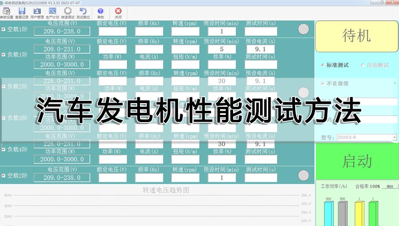Launch the 转速调试 speed debugging tool

coord(68,12)
